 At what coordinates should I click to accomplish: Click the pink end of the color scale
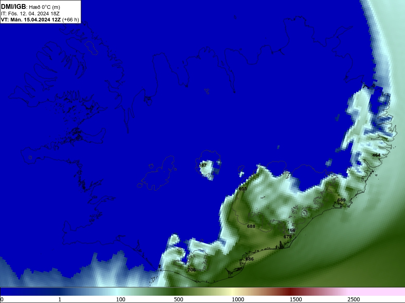coord(377,291)
